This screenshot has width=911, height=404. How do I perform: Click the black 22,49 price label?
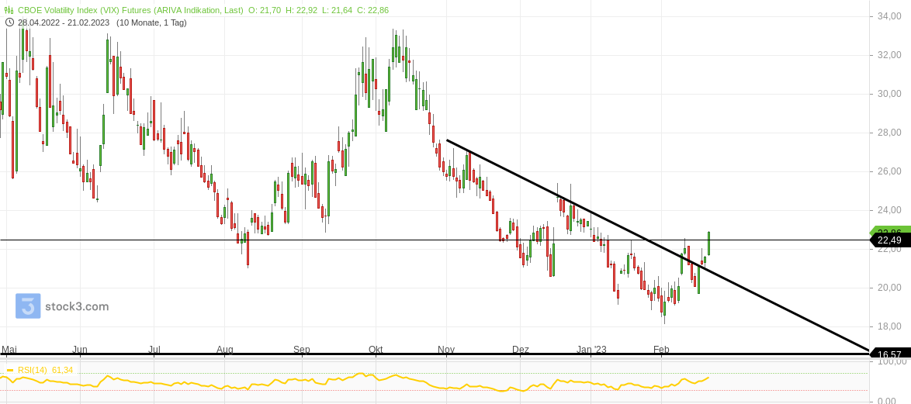coord(889,240)
